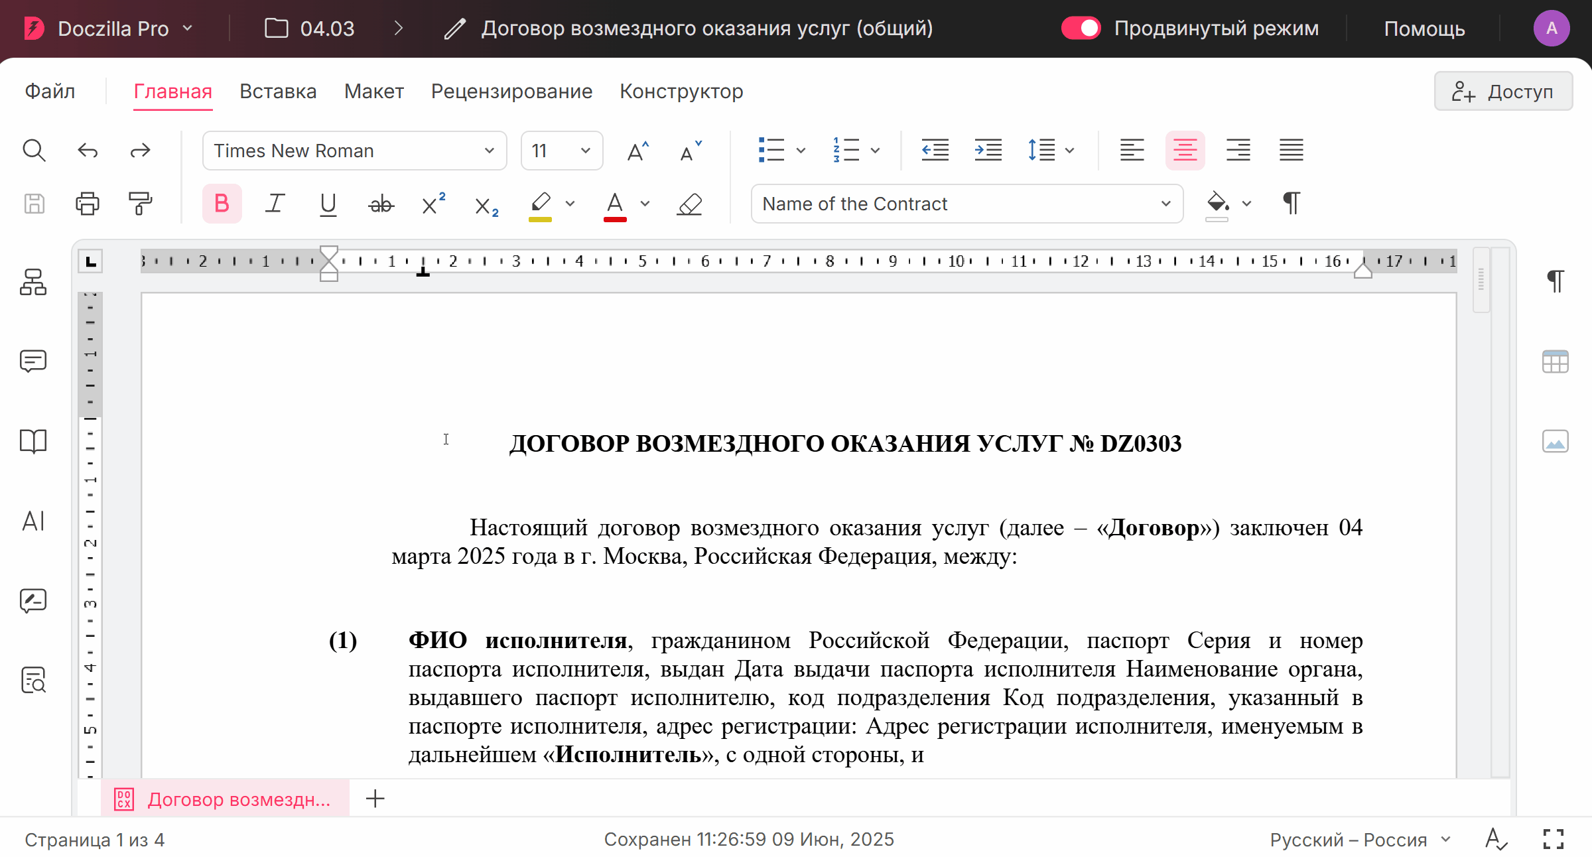The width and height of the screenshot is (1592, 857).
Task: Open Русский – Россия language dropdown
Action: click(x=1360, y=840)
